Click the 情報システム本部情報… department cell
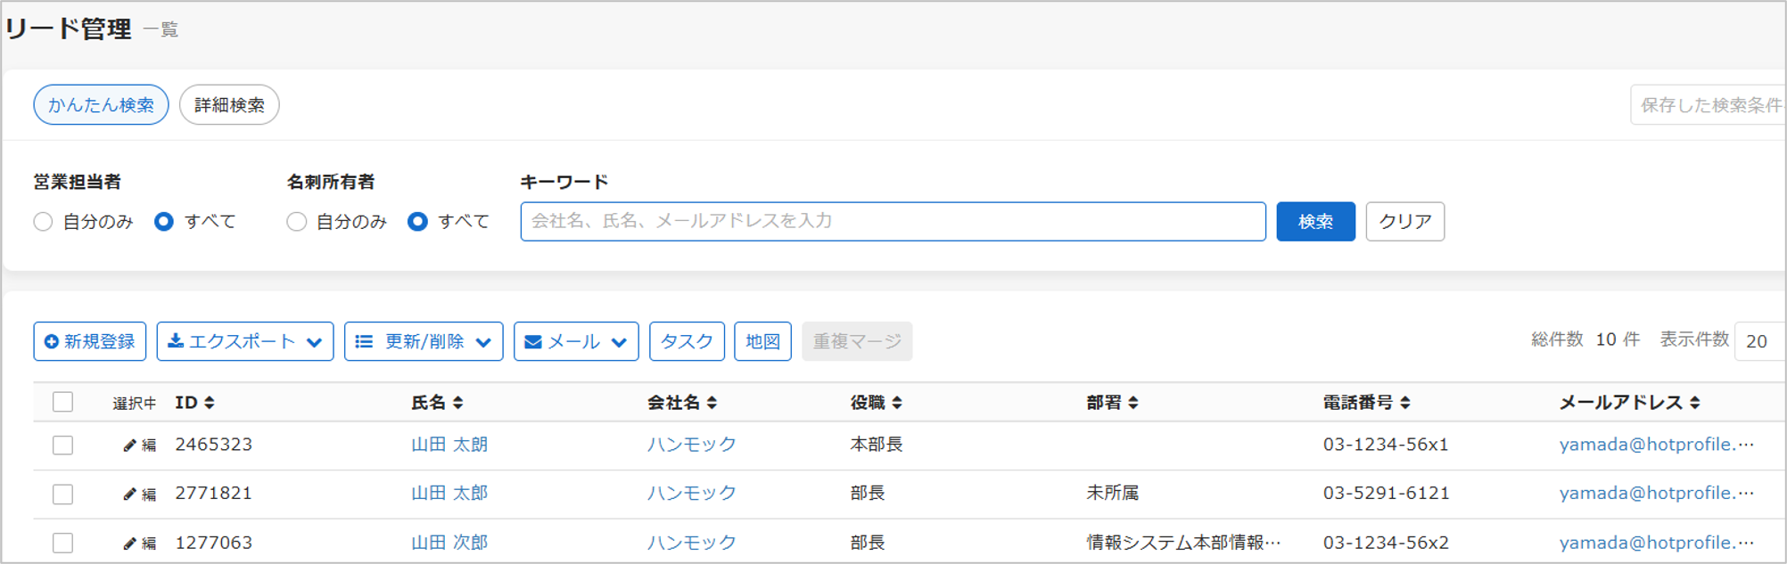Viewport: 1787px width, 564px height. pos(1183,543)
